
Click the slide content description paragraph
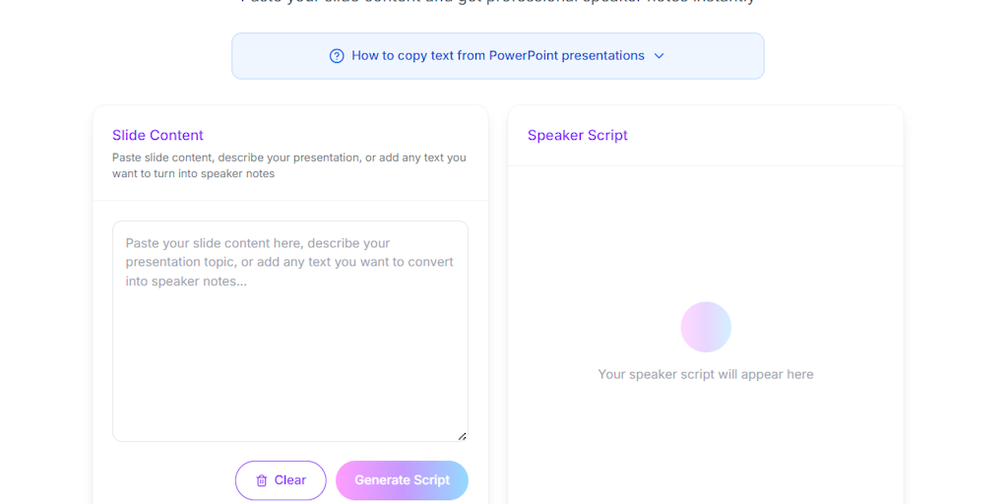(x=289, y=165)
